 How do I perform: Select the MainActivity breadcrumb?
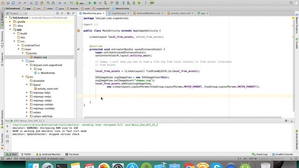click(121, 8)
